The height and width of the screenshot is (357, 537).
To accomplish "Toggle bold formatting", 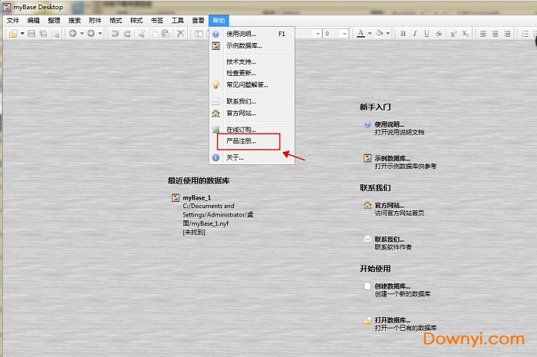I will coord(403,34).
